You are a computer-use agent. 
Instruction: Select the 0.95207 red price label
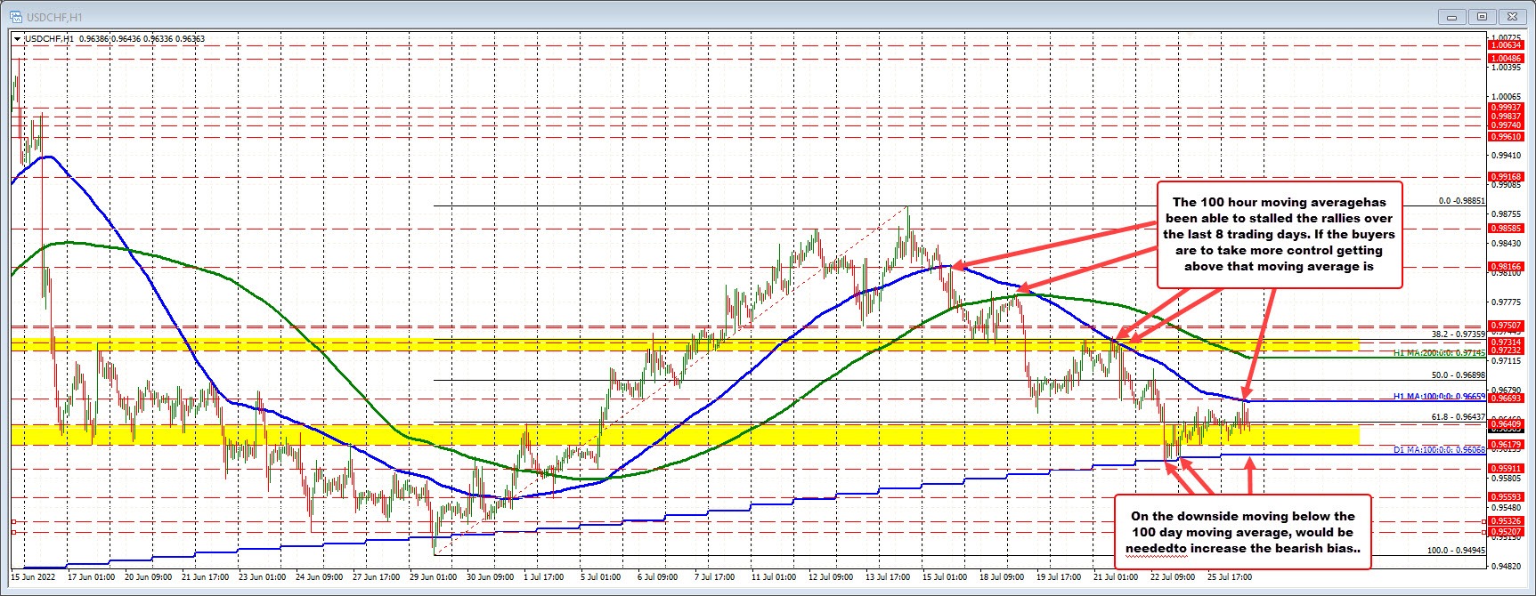point(1506,531)
